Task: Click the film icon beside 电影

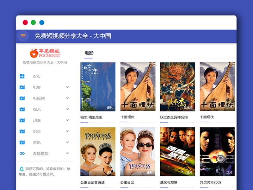Action: point(22,87)
